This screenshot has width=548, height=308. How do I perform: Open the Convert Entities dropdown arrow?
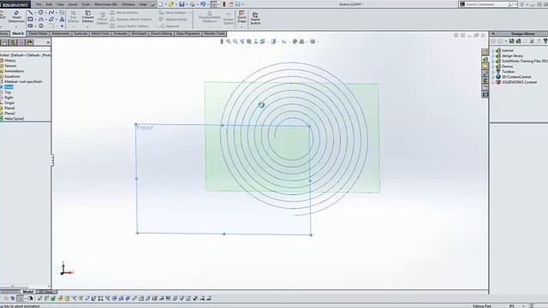coord(87,27)
